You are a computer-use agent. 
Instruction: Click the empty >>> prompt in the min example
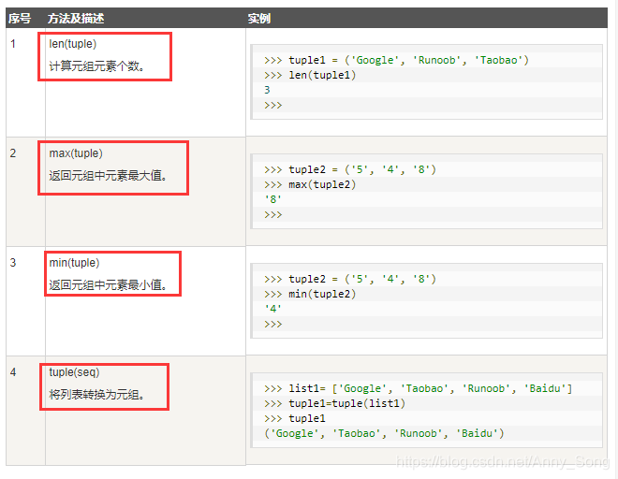coord(273,325)
